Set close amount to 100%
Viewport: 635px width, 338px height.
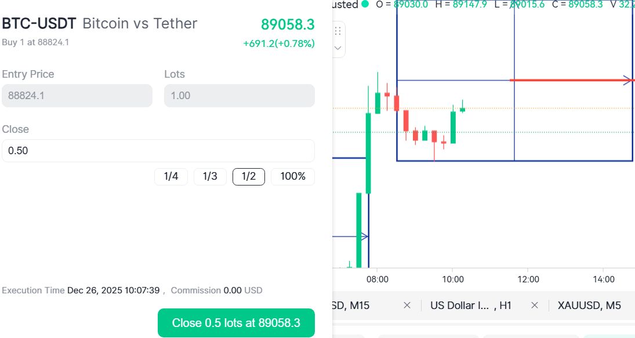click(293, 176)
